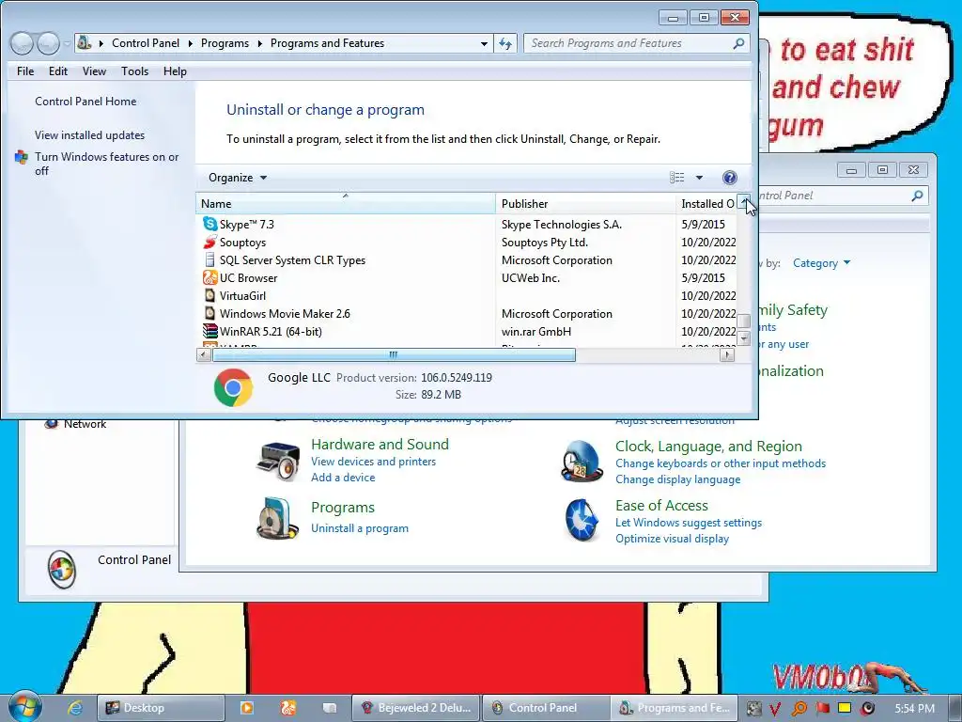Click the Add a device link

click(x=342, y=477)
